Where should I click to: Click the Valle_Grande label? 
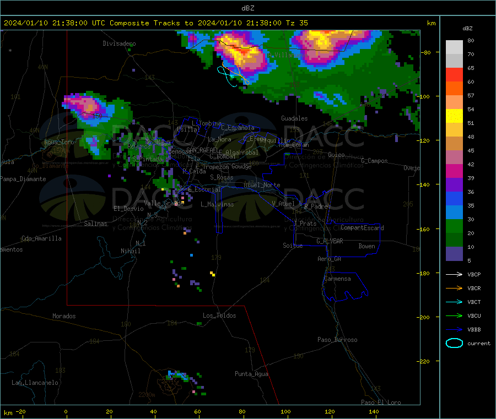[164, 203]
